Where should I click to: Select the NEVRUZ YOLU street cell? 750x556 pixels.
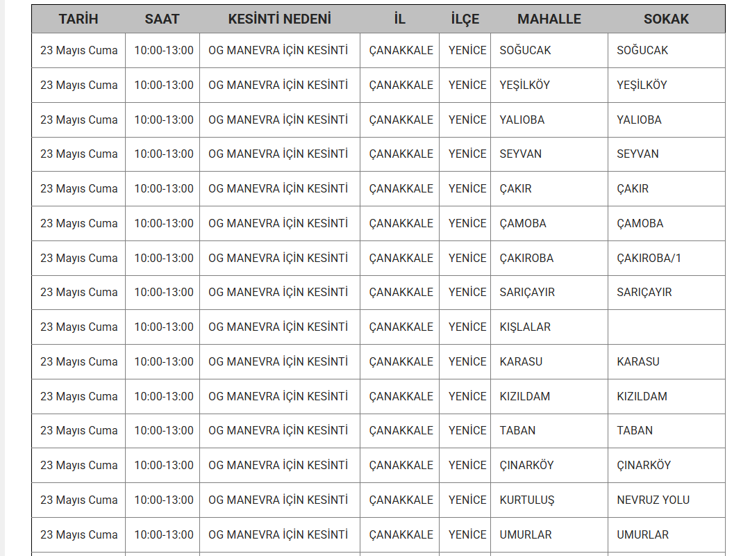[653, 500]
